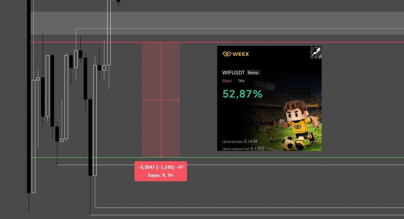This screenshot has width=404, height=219.
Task: Click the red shaded measurement rectangle
Action: click(161, 100)
